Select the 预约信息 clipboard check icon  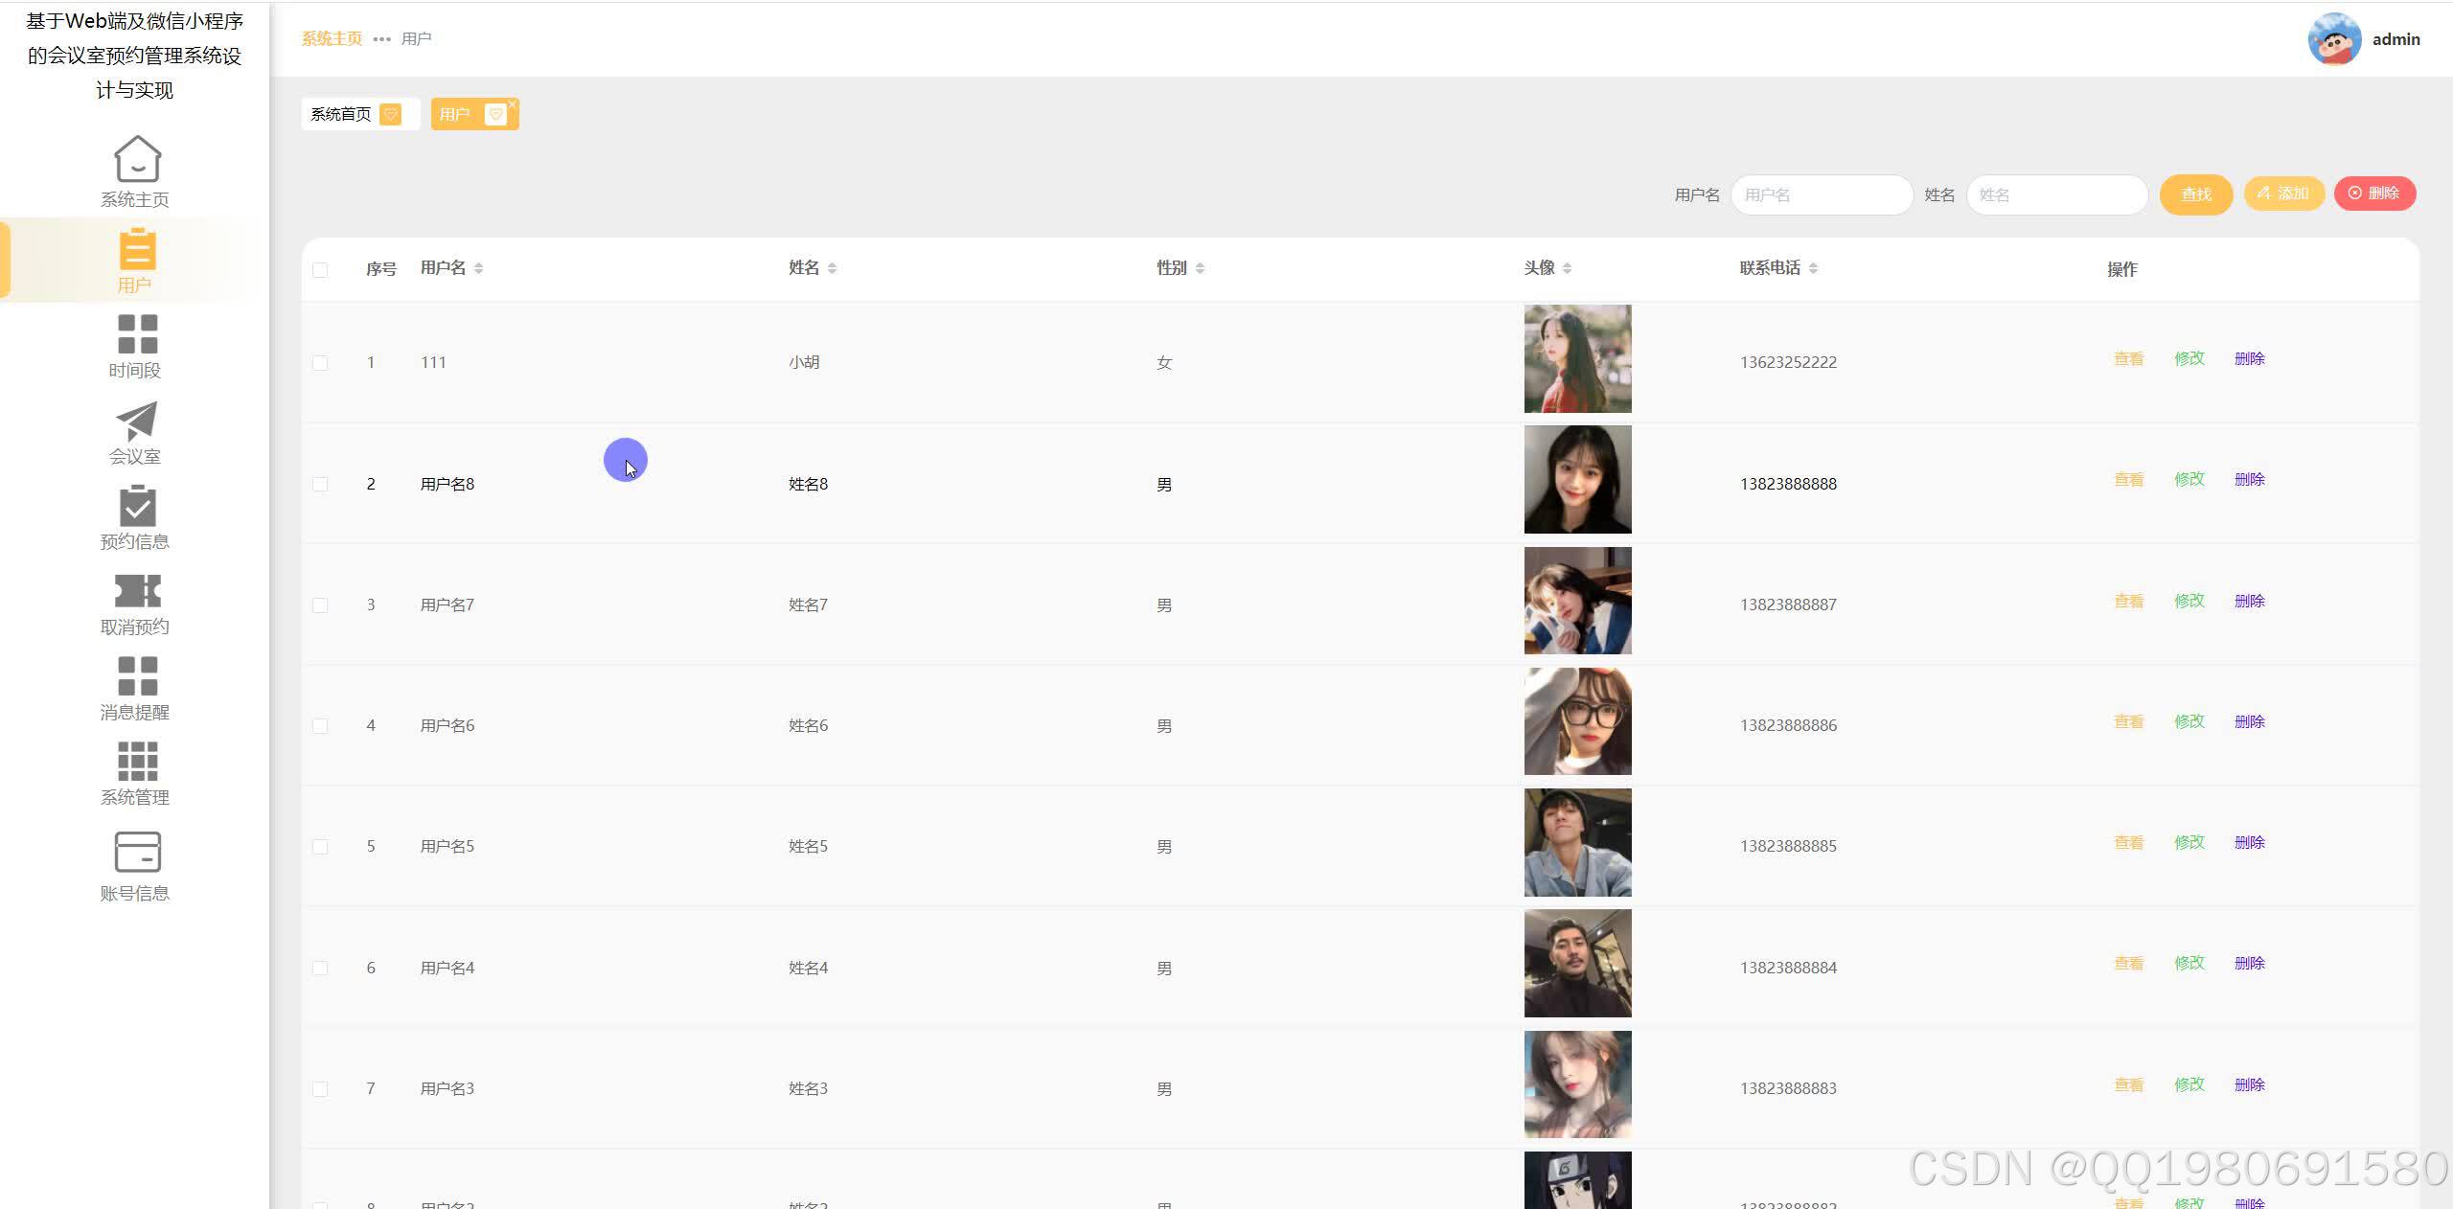137,506
